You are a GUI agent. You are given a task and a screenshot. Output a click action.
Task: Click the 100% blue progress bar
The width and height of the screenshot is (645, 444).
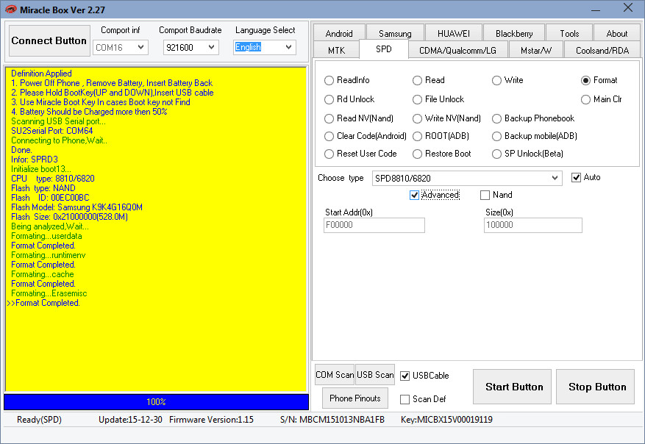point(157,401)
